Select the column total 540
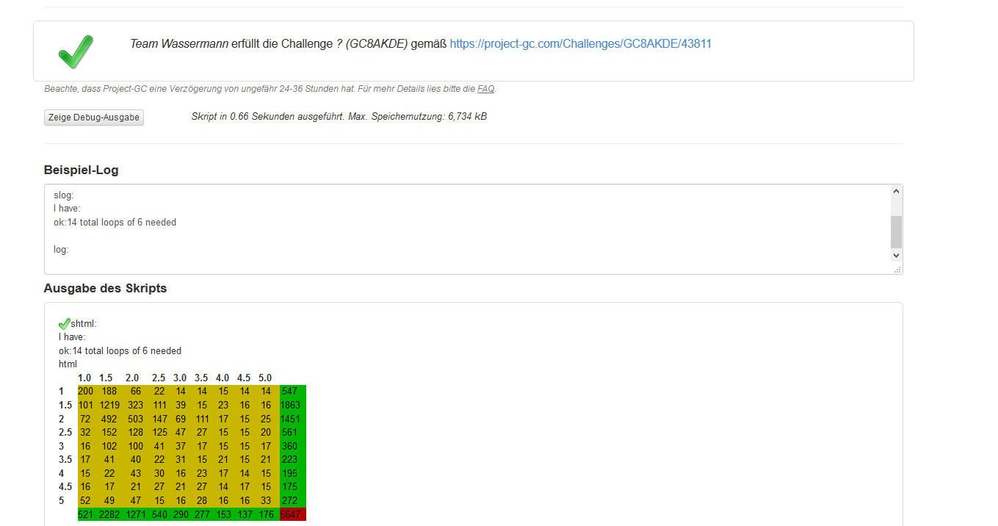998x526 pixels. coord(159,514)
